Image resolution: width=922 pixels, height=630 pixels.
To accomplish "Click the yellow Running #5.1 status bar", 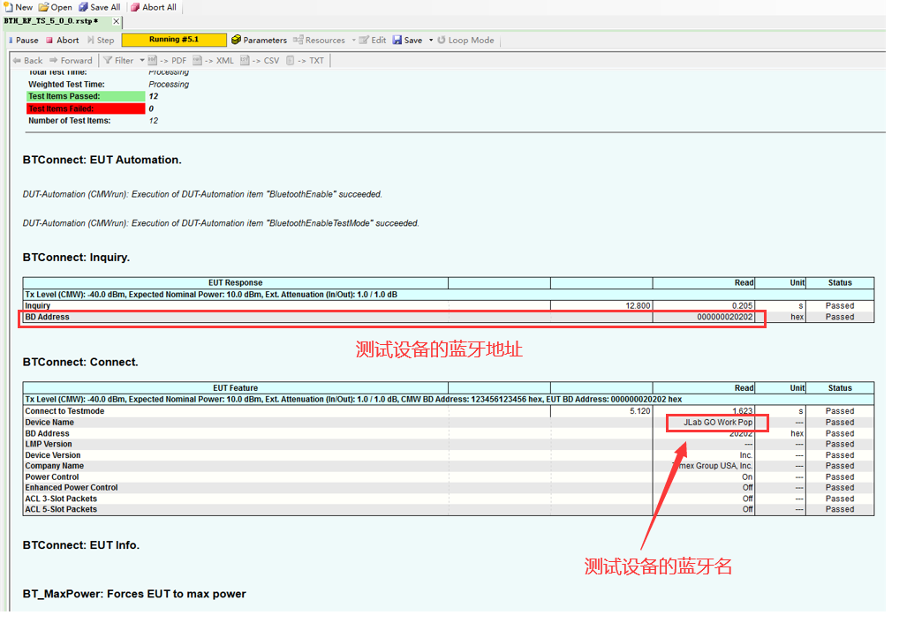I will pos(174,40).
